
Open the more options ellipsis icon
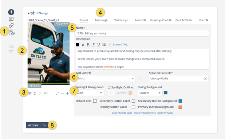(x=46, y=93)
